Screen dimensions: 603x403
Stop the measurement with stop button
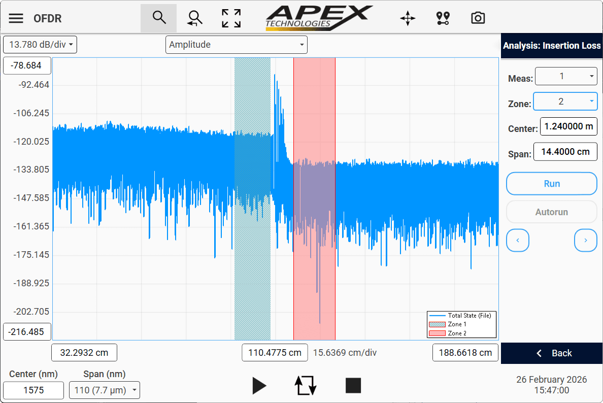click(353, 385)
